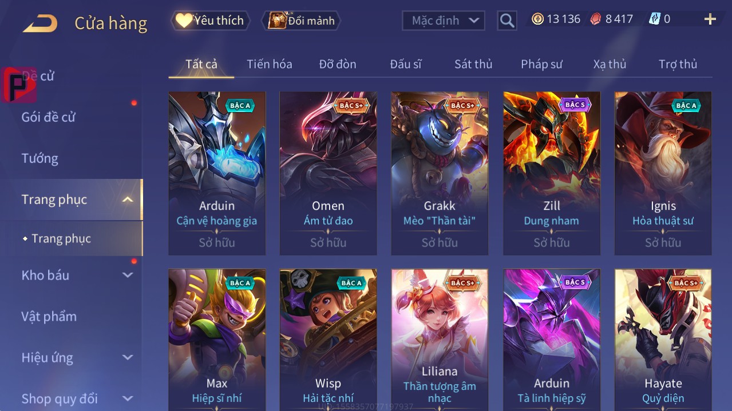Viewport: 732px width, 411px height.
Task: Open Yêu thích favorites heart button
Action: point(211,21)
